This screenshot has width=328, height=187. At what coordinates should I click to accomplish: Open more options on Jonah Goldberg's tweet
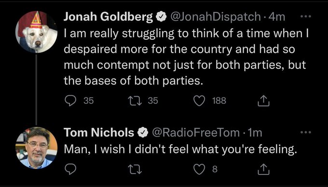click(306, 16)
